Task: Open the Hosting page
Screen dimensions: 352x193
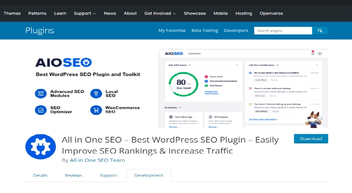Action: (x=244, y=14)
